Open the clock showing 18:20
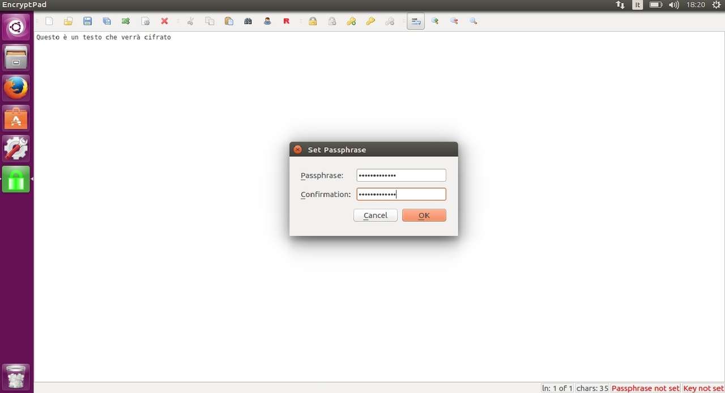 pyautogui.click(x=695, y=5)
